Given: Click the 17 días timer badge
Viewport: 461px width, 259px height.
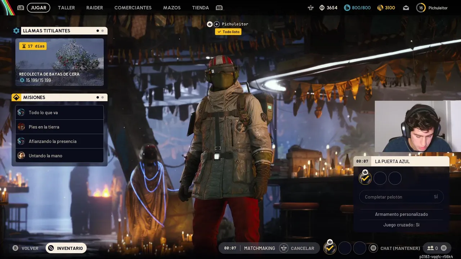Looking at the screenshot, I should pos(33,46).
